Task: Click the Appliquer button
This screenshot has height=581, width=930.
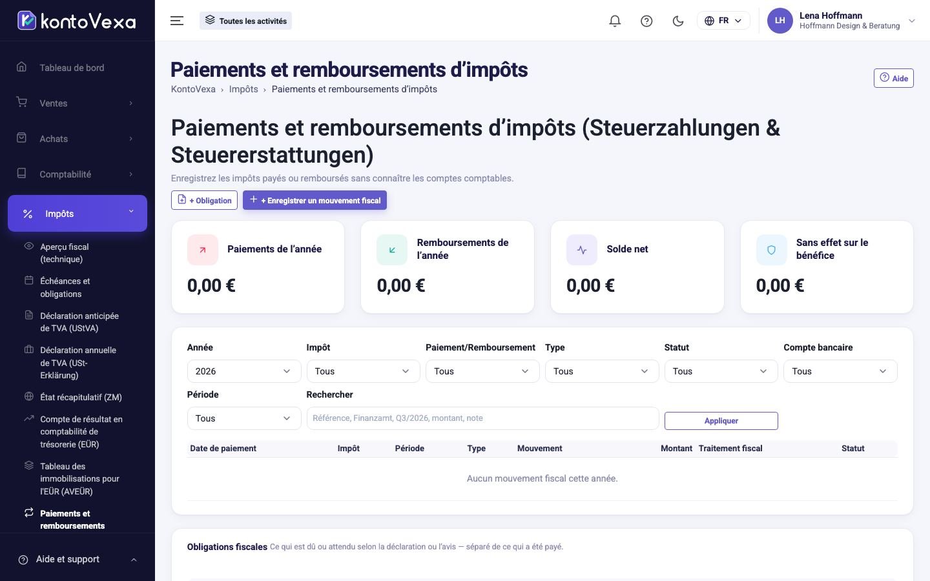Action: pyautogui.click(x=721, y=421)
